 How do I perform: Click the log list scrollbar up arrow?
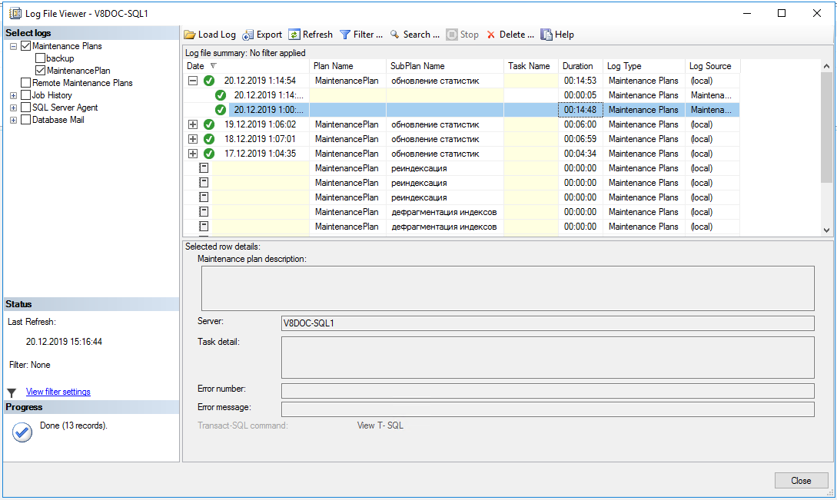click(826, 66)
